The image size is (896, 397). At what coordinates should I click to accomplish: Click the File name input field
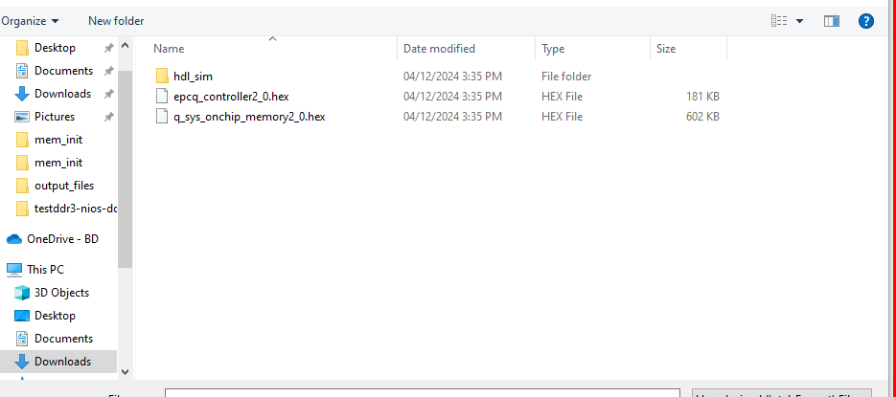pyautogui.click(x=422, y=392)
